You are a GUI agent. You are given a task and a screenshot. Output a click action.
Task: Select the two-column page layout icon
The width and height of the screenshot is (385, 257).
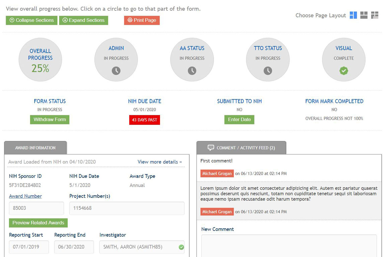[x=353, y=15]
